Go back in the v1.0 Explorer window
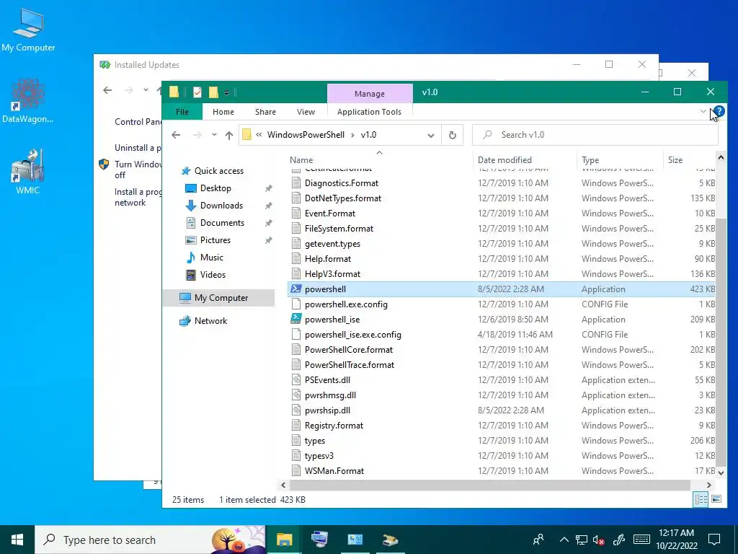 click(x=176, y=135)
